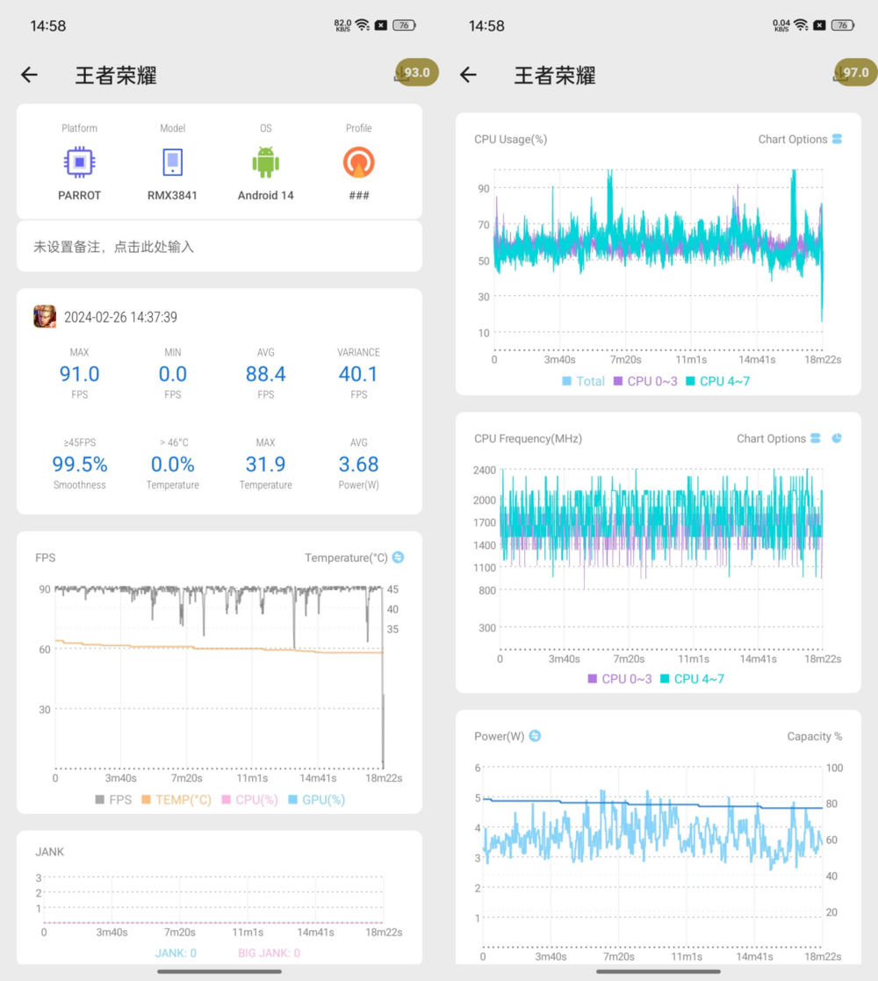Tap the 0.0% Temperature value
The image size is (878, 981).
173,465
